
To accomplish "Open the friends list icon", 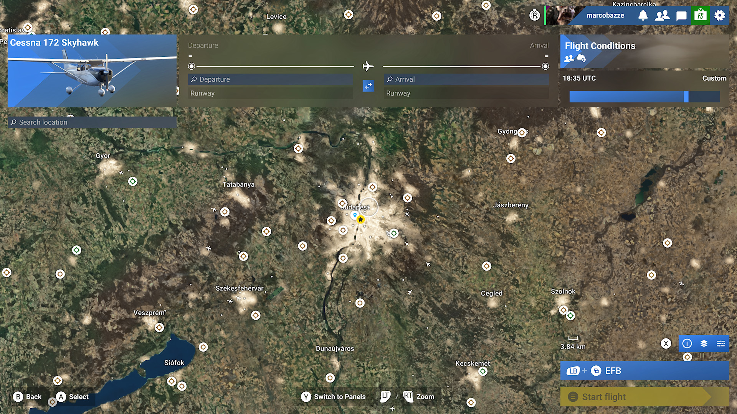I will pyautogui.click(x=662, y=16).
